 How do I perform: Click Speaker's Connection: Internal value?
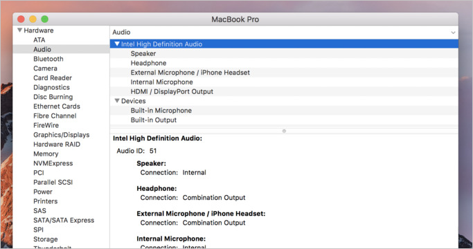[195, 172]
